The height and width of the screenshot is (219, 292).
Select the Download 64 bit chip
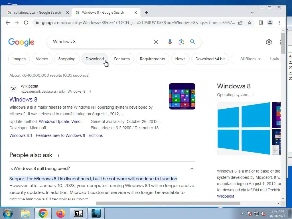210,59
